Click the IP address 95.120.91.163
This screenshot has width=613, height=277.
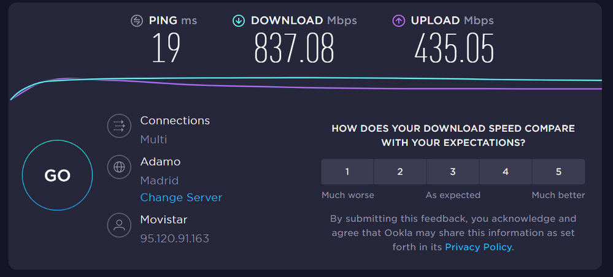coord(174,238)
